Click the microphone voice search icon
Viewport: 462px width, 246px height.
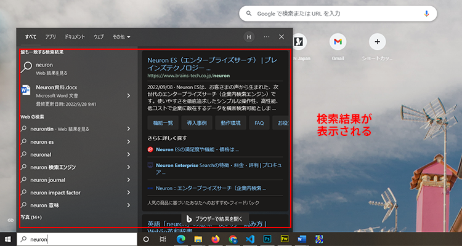426,14
